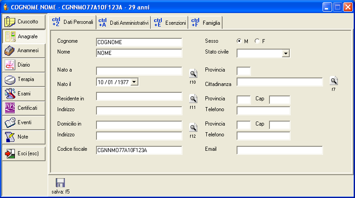
Task: Expand the Stato civile dropdown
Action: [x=285, y=54]
